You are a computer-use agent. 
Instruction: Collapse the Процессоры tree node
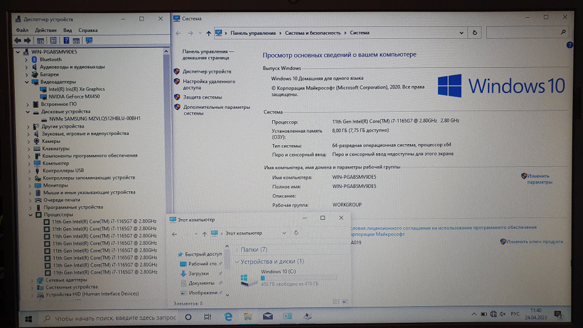30,215
